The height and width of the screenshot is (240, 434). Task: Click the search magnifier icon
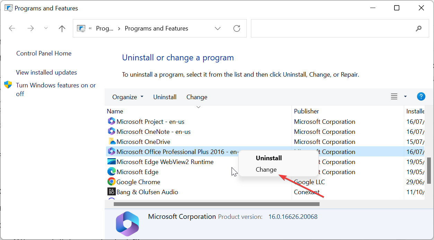tap(418, 28)
